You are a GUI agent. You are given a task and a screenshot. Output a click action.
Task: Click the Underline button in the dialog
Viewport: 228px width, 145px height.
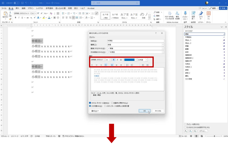coord(121,60)
